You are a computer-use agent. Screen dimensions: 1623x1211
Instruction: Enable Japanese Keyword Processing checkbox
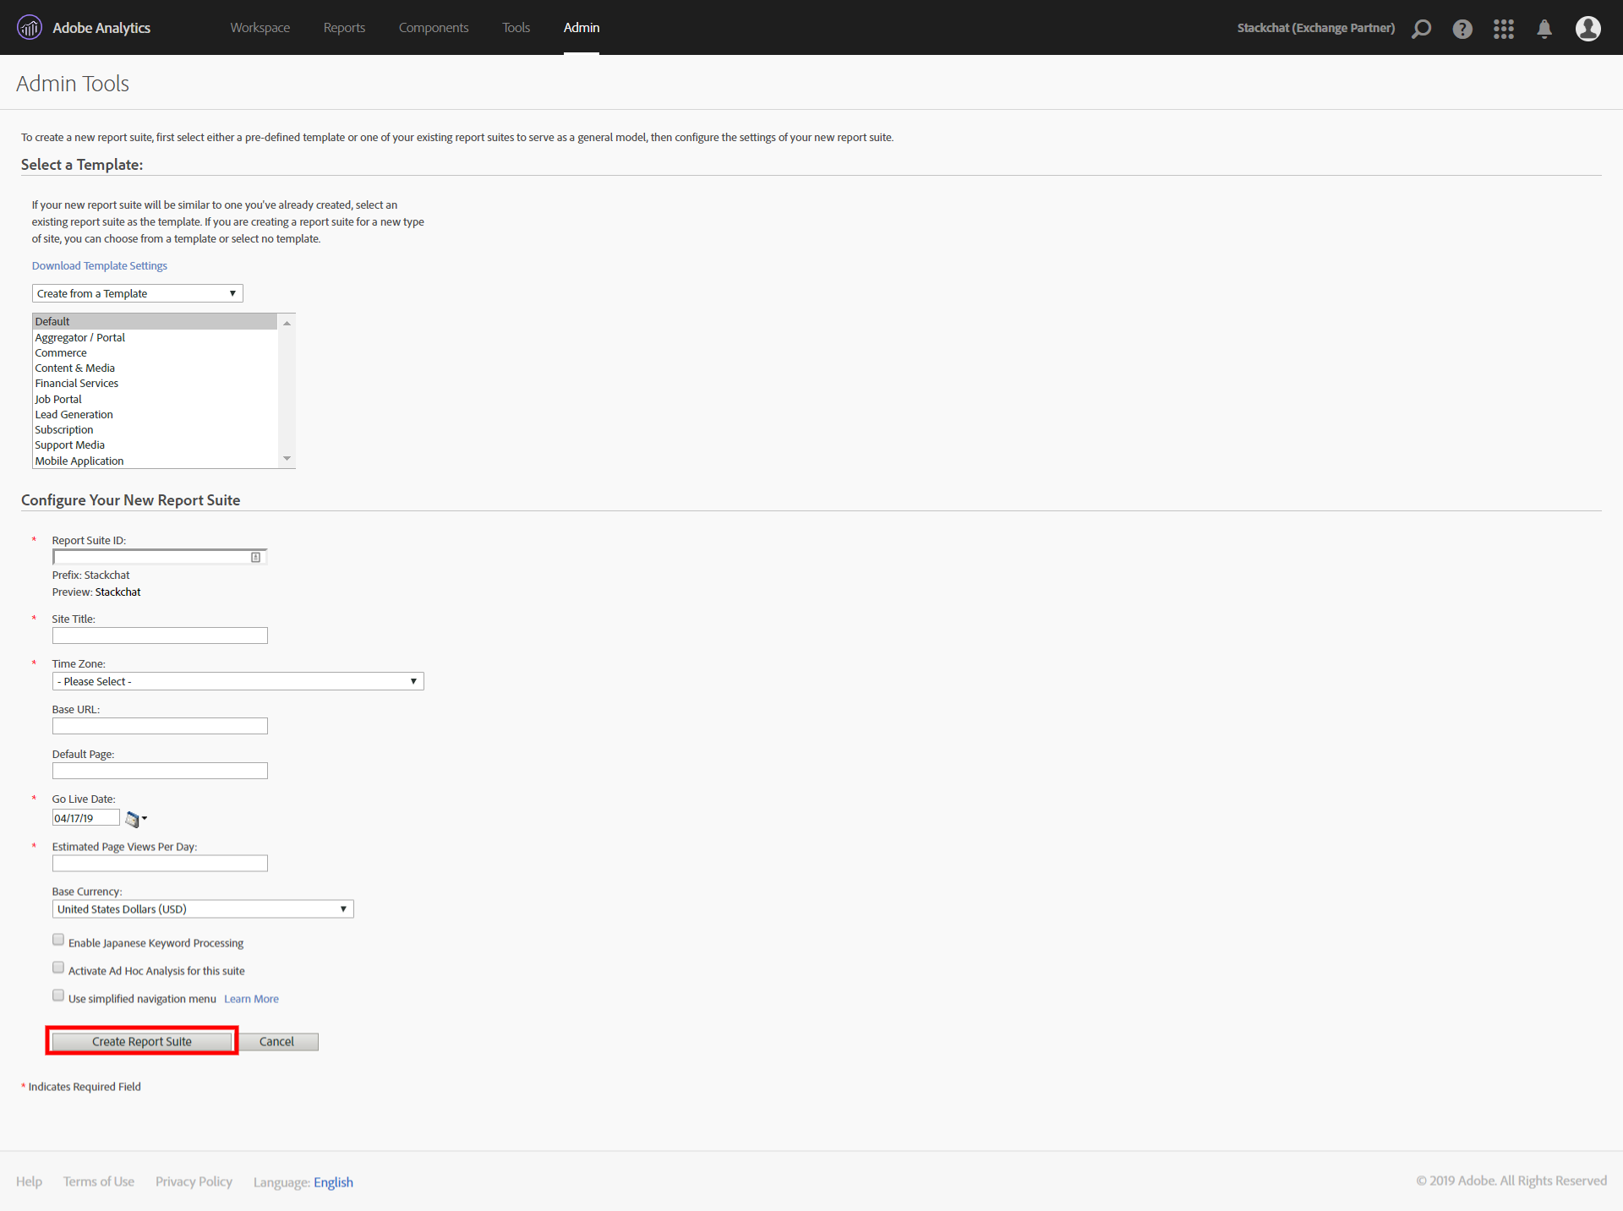(57, 941)
